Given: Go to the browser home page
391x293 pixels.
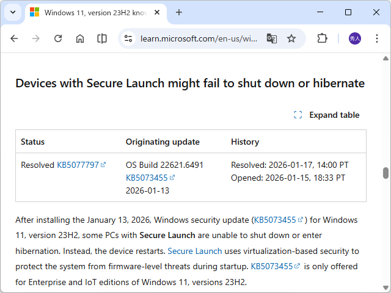Looking at the screenshot, I should [80, 38].
